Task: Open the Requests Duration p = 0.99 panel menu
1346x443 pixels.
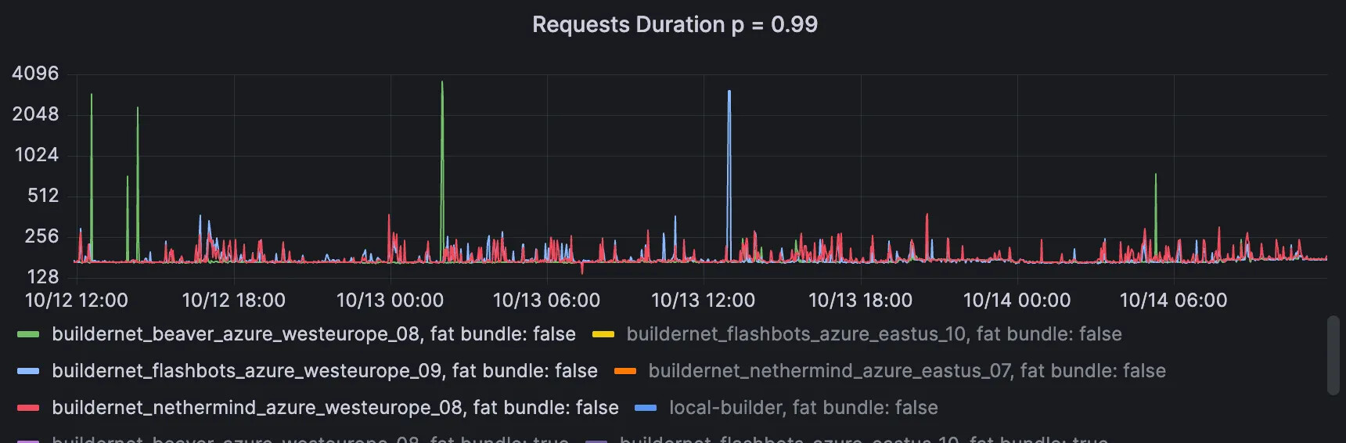Action: (675, 25)
